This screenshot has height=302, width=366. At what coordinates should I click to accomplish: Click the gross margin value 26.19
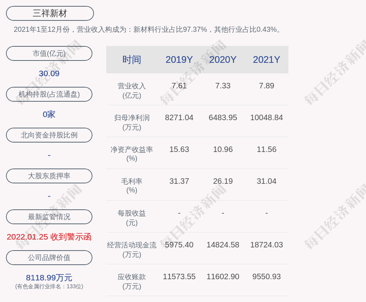[223, 181]
